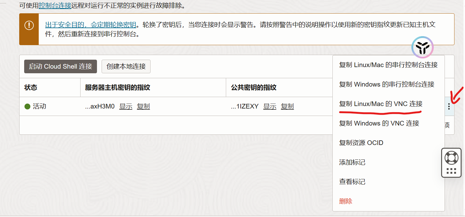This screenshot has height=217, width=465.
Task: Select 复制 Windows 的串行控制台连接
Action: click(387, 84)
